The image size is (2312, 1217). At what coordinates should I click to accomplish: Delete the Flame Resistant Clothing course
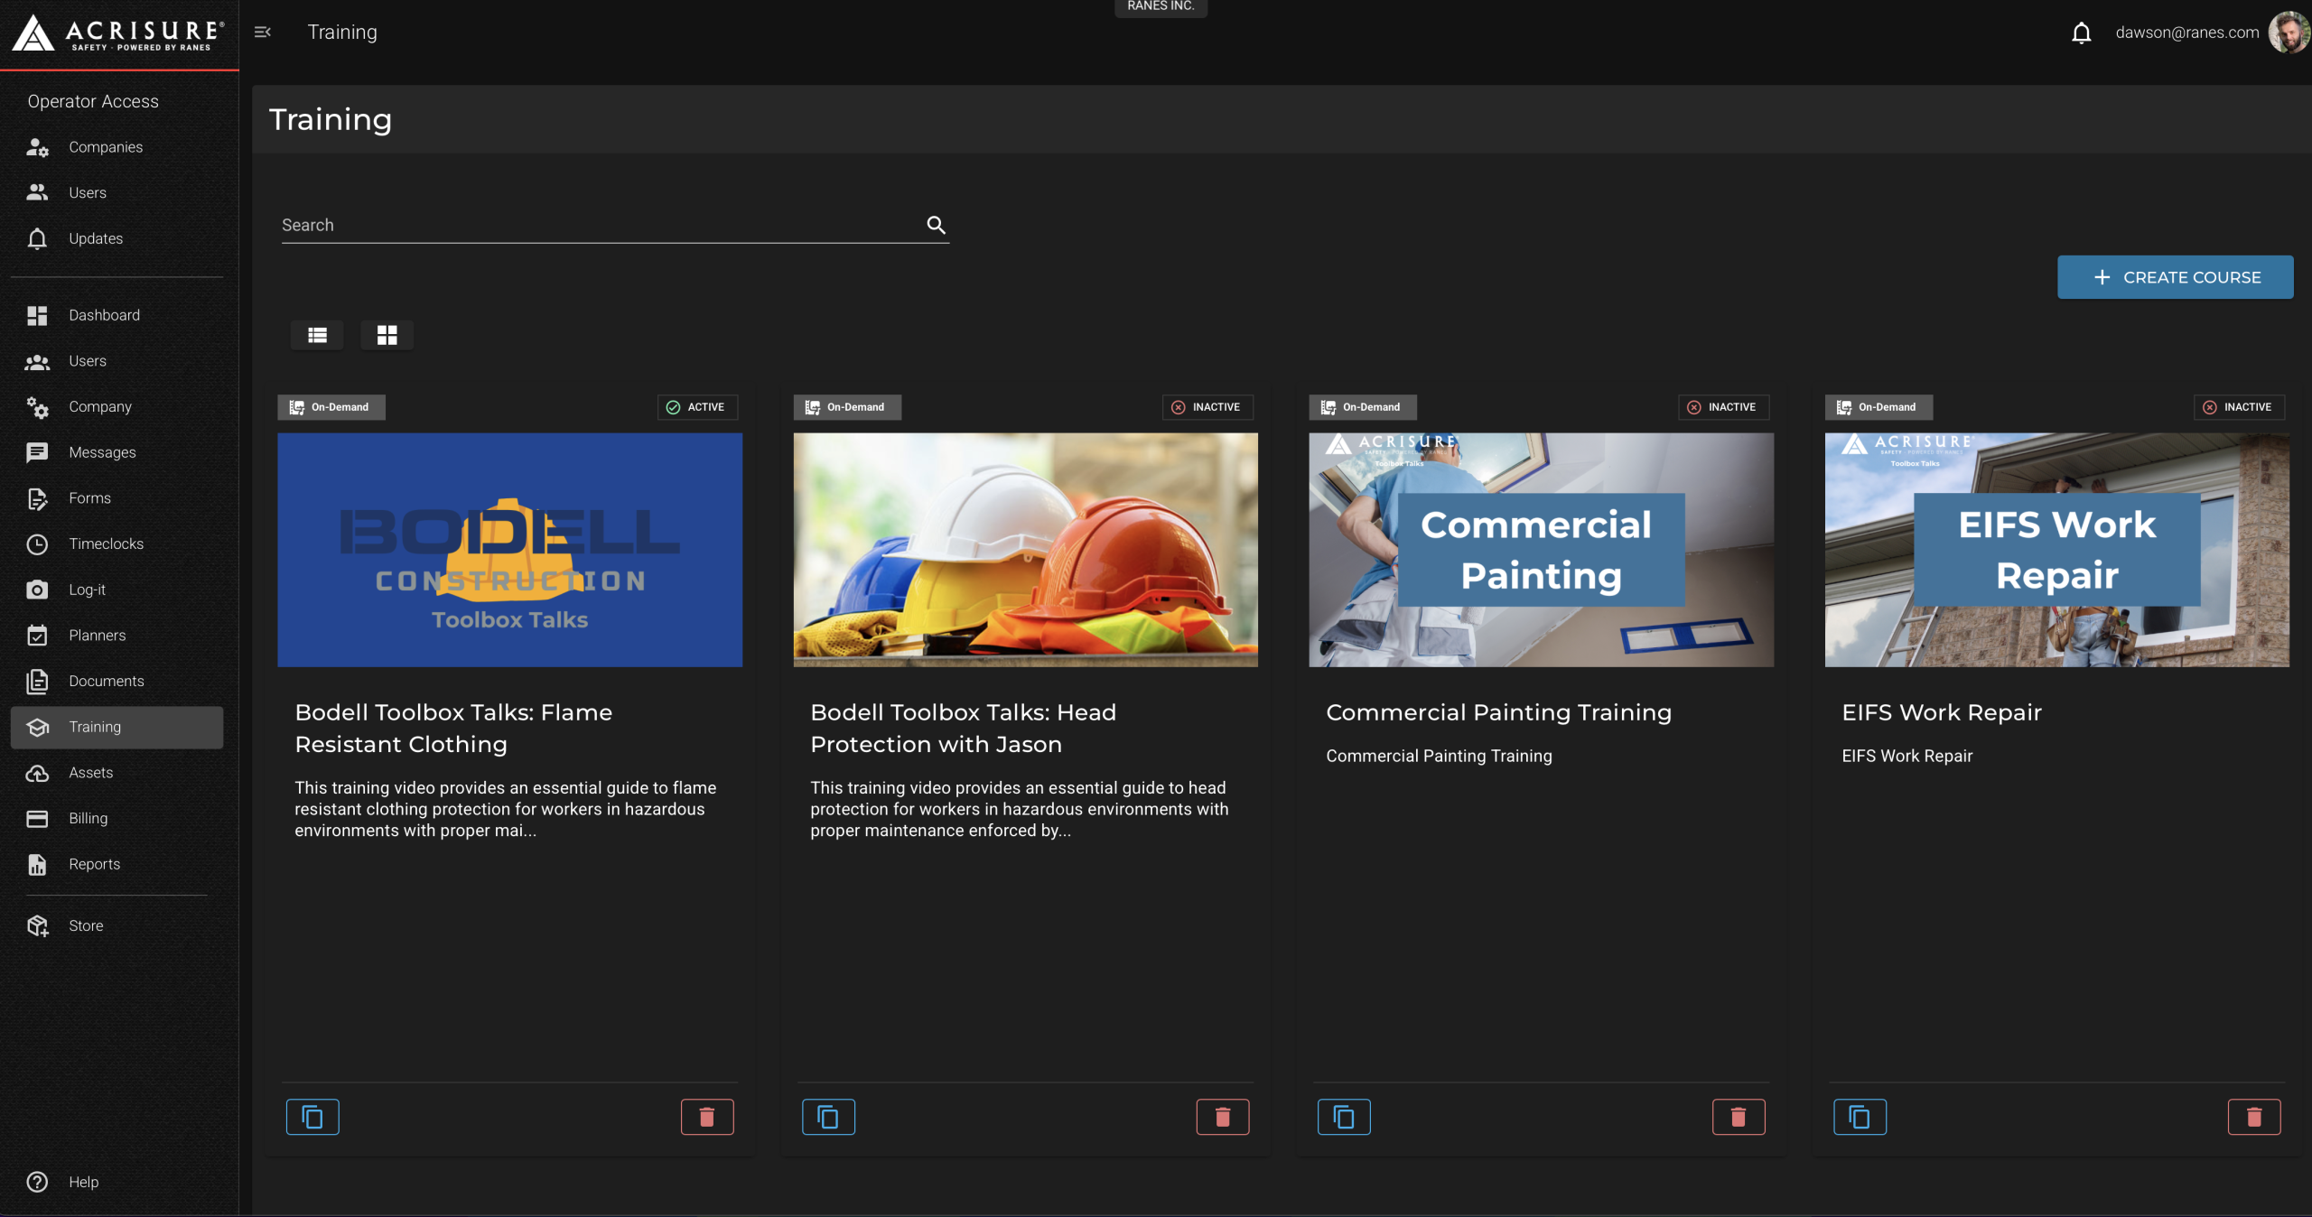coord(707,1117)
